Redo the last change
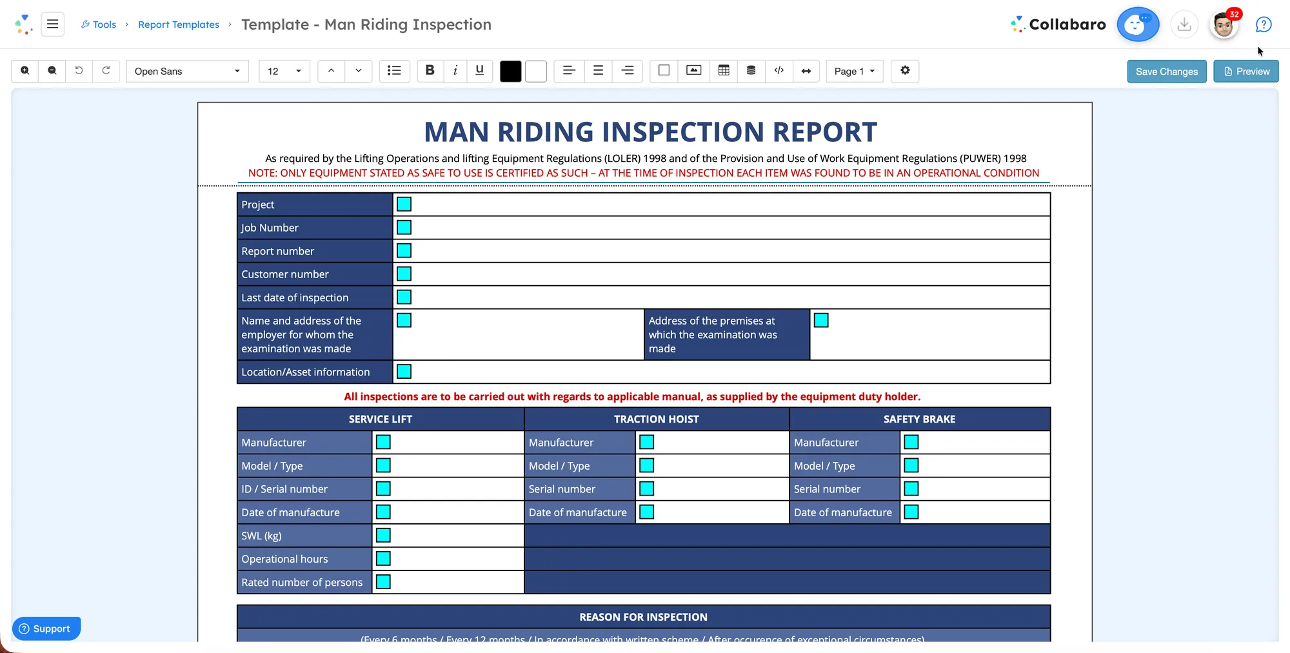The width and height of the screenshot is (1290, 653). point(106,71)
